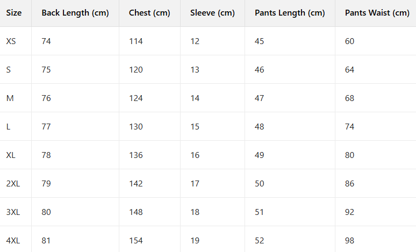This screenshot has height=252, width=416.
Task: Click the 4XL size row label
Action: [x=13, y=240]
